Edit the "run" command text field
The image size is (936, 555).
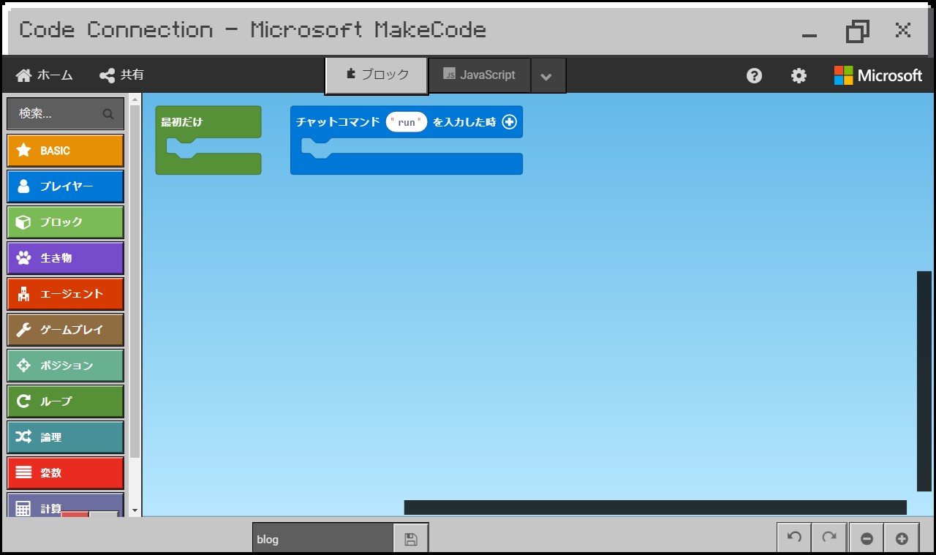(407, 122)
